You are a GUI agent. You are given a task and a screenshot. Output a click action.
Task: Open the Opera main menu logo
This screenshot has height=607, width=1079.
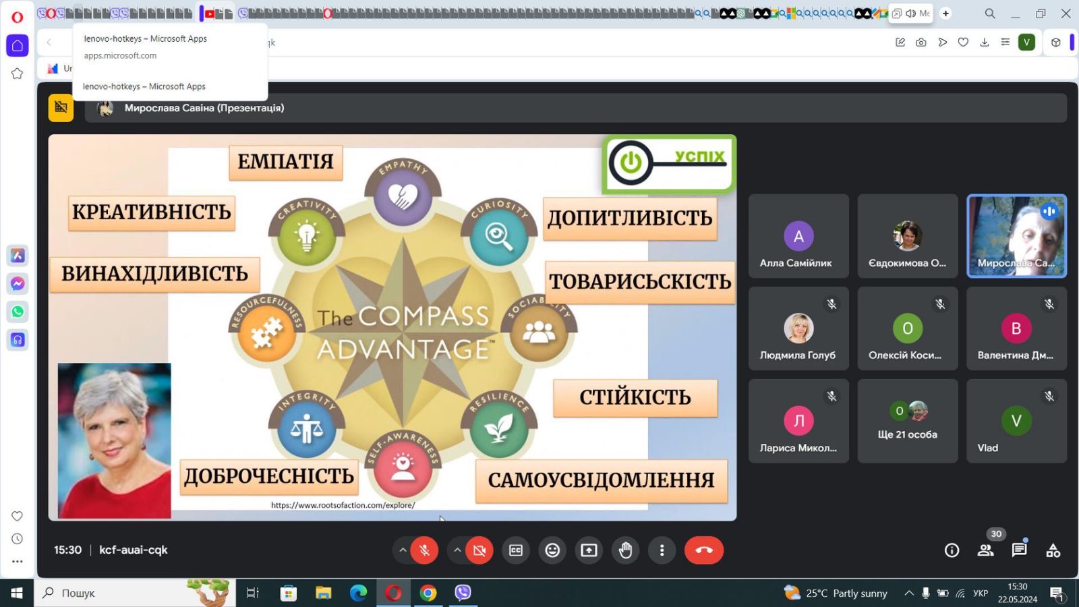18,16
